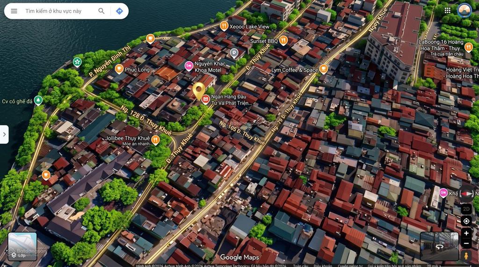Show my current location
Screen dimensions: 479x267
tap(466, 221)
